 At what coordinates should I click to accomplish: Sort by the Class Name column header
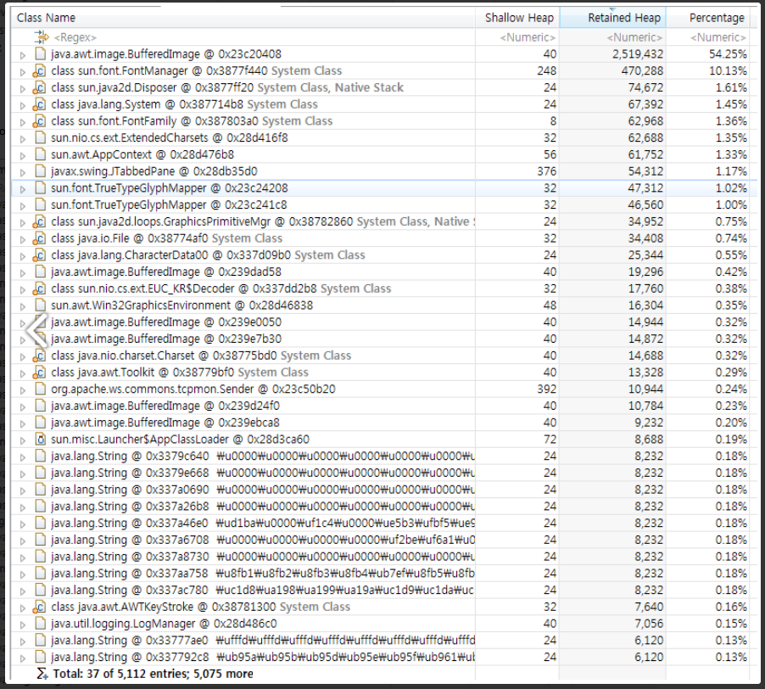point(243,18)
